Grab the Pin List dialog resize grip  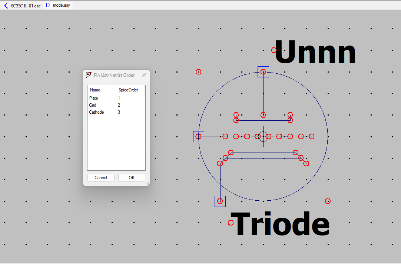147,184
